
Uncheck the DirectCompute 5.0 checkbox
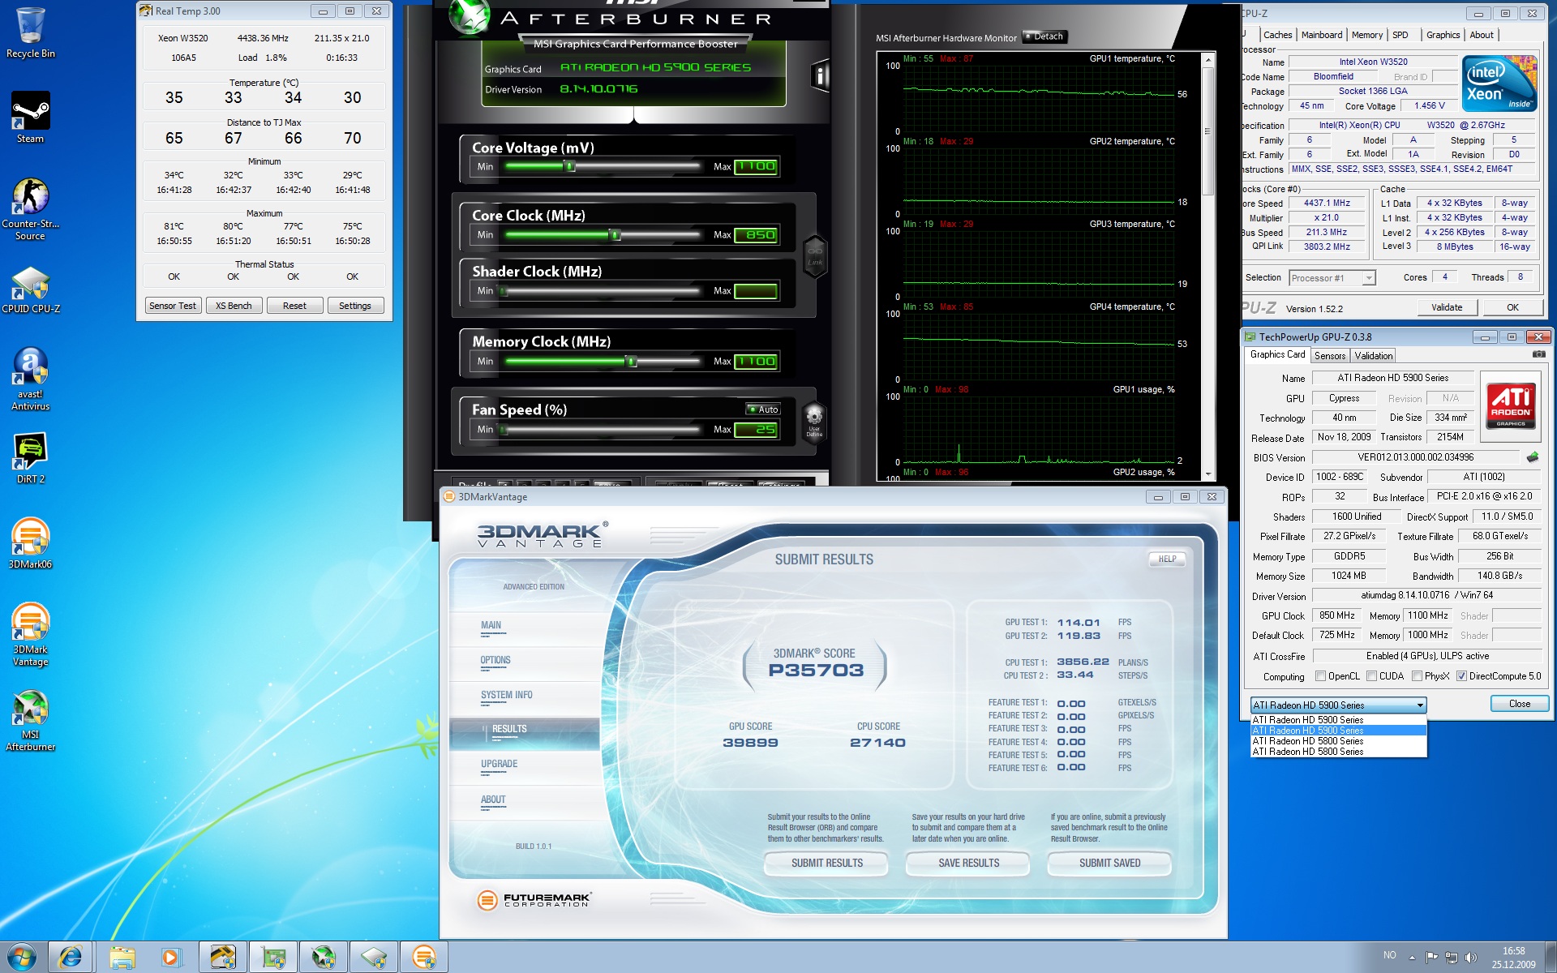[1461, 676]
